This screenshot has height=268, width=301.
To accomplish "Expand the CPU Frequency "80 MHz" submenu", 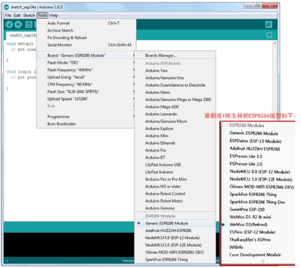I will tap(87, 84).
